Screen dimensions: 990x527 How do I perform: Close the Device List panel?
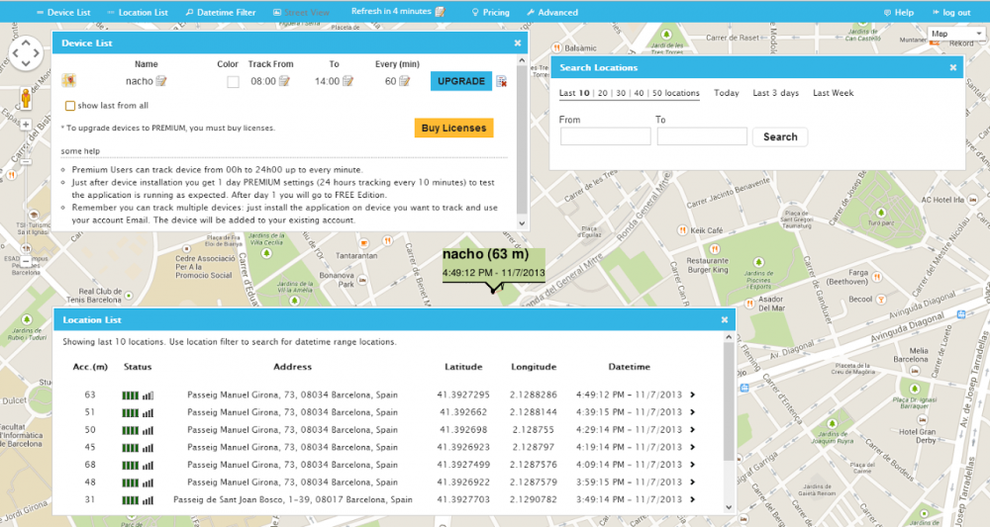[518, 43]
